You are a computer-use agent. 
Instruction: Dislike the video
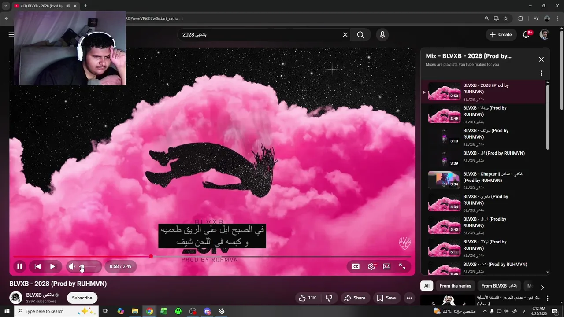[x=329, y=298]
